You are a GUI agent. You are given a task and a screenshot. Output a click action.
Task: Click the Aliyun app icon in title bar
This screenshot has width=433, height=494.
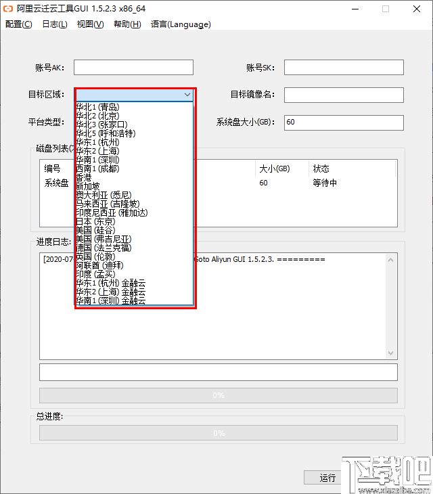(x=8, y=9)
